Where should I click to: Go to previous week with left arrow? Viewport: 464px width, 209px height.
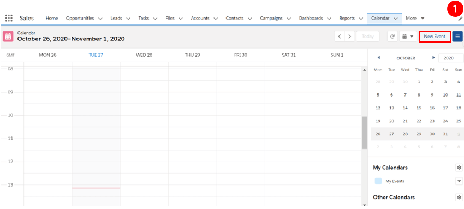click(x=340, y=37)
